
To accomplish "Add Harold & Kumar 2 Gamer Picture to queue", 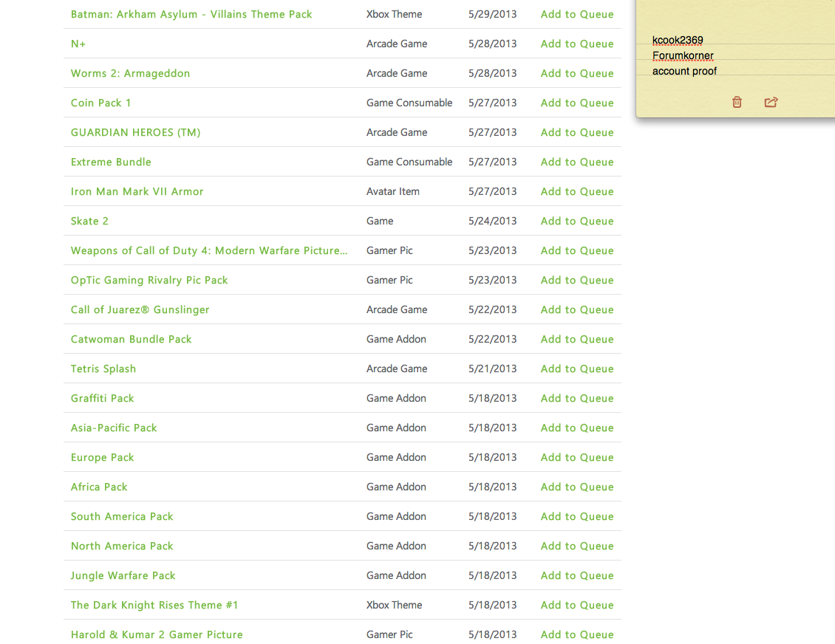I will [577, 634].
